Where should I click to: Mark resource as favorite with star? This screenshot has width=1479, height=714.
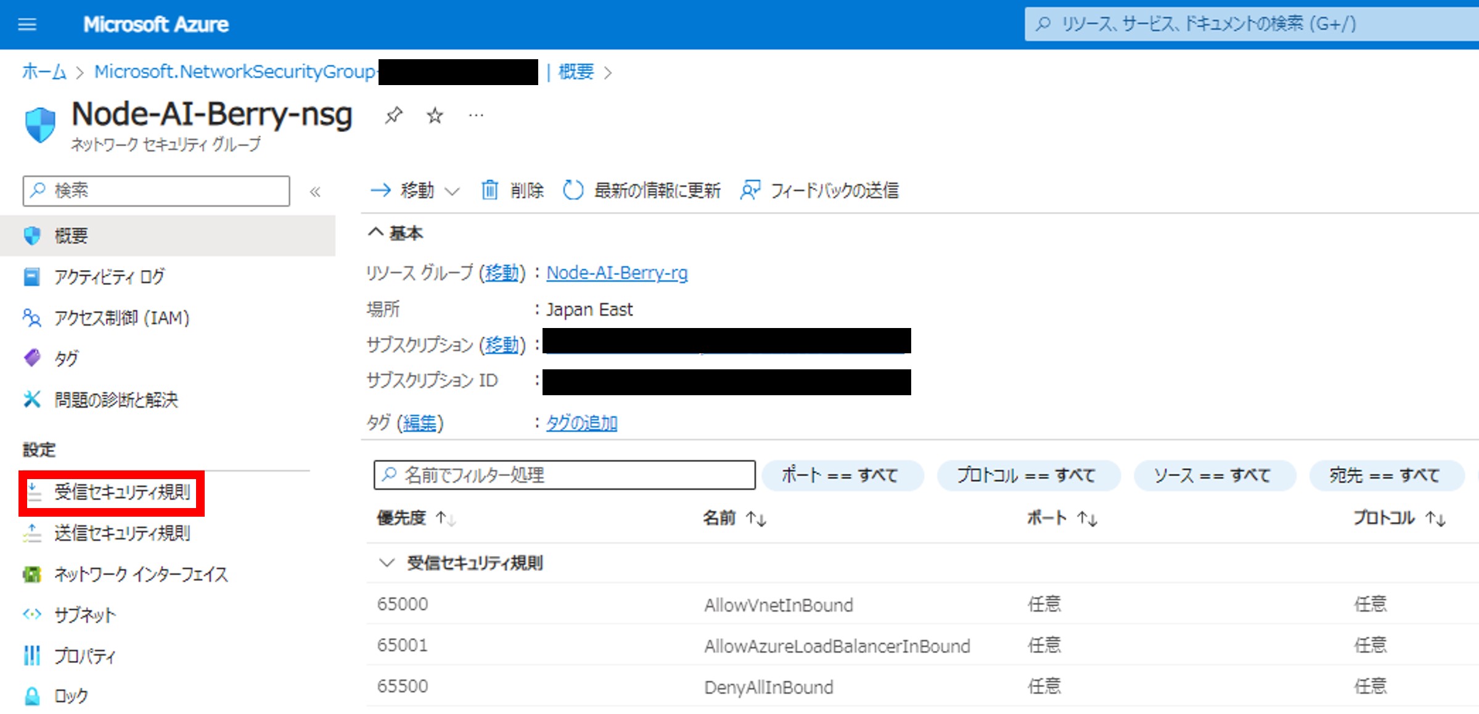(x=435, y=115)
